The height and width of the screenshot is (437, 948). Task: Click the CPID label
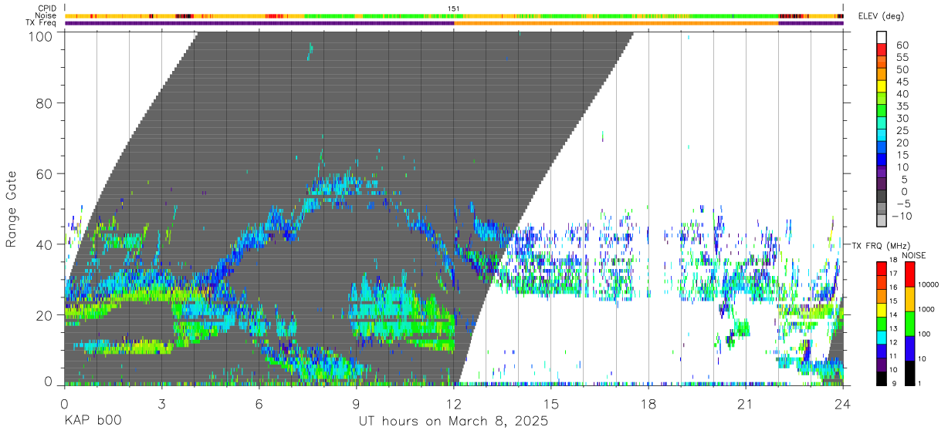click(48, 8)
